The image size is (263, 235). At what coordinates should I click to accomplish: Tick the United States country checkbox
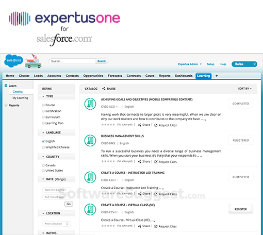click(x=43, y=171)
